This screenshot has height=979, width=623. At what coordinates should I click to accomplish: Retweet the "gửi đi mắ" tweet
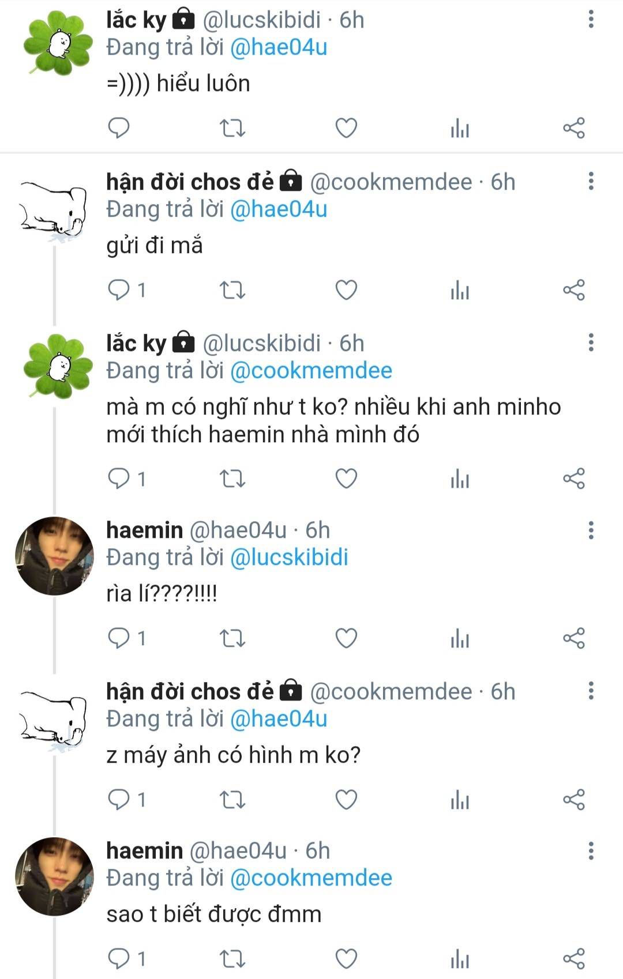tap(232, 290)
